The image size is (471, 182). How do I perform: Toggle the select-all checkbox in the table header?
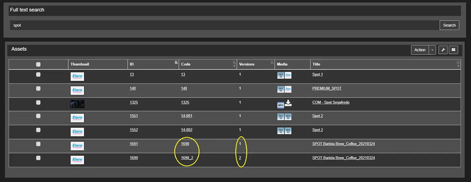38,65
